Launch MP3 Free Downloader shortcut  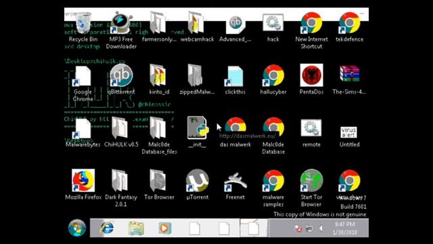121,22
